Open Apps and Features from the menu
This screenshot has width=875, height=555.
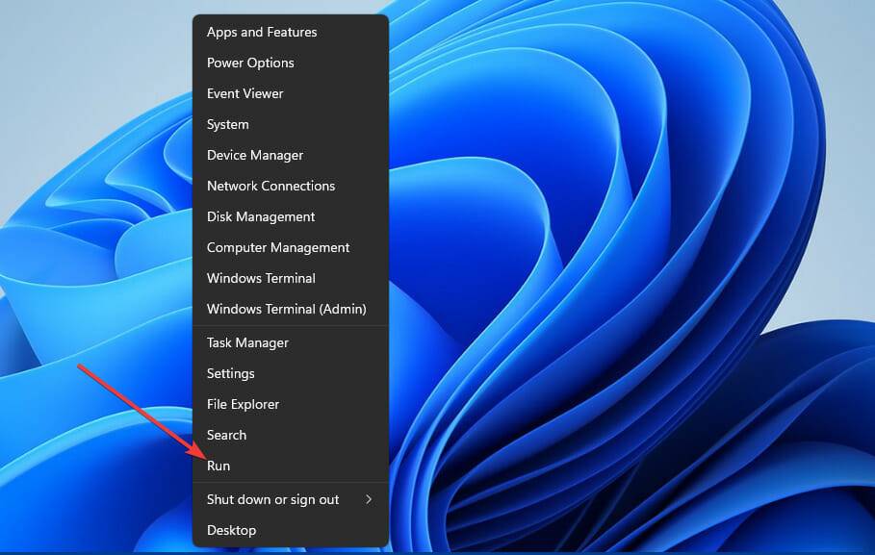(290, 33)
